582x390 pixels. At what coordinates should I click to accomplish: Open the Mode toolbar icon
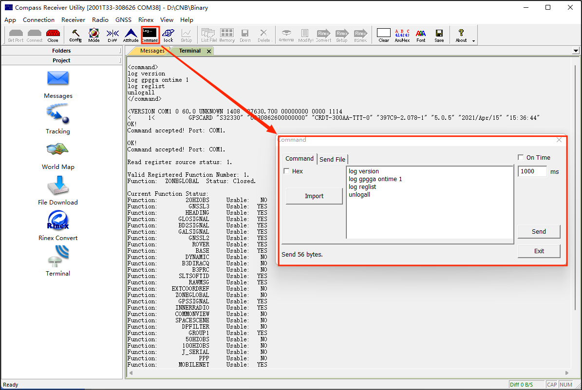[x=94, y=36]
